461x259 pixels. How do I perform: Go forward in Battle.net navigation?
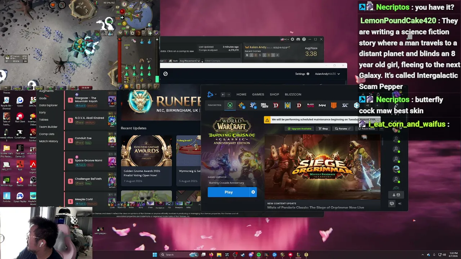point(228,95)
